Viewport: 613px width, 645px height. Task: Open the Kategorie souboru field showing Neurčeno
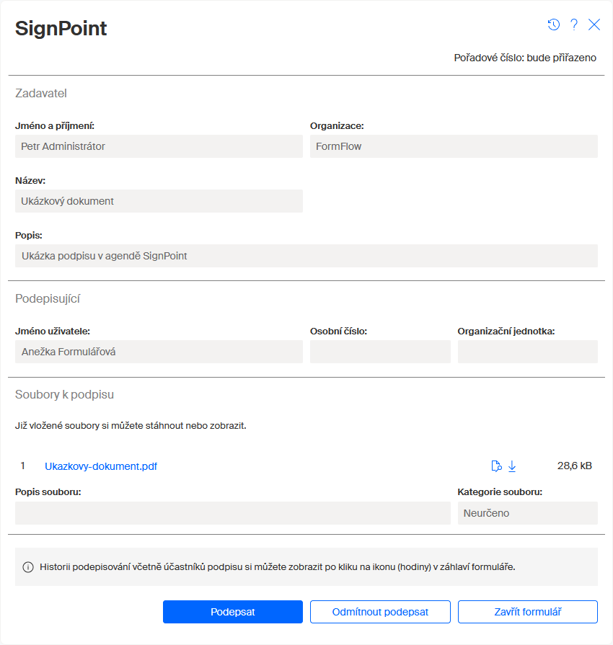527,513
